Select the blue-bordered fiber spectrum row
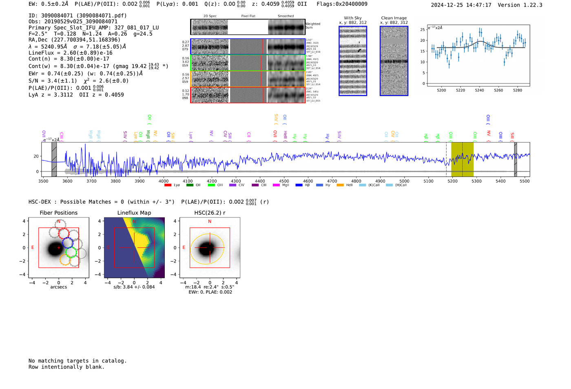The height and width of the screenshot is (389, 571). (248, 47)
